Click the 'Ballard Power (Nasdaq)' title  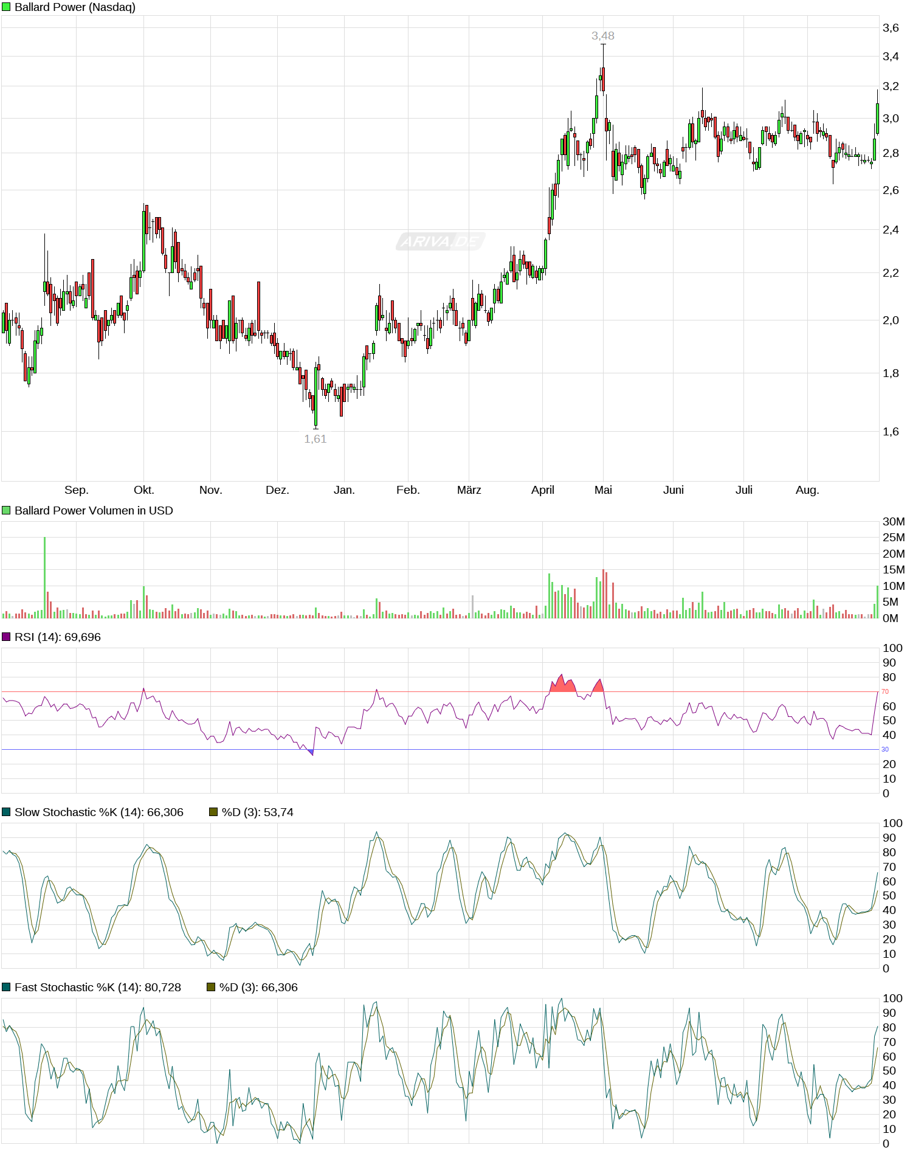pyautogui.click(x=75, y=7)
